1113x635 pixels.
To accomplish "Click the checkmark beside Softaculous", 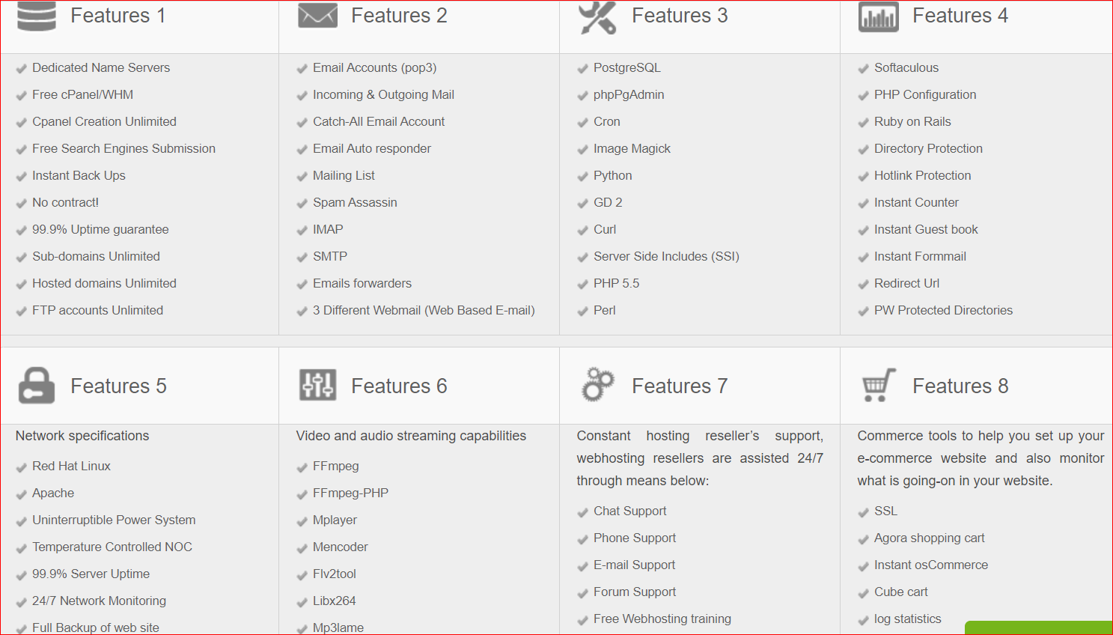I will 864,69.
